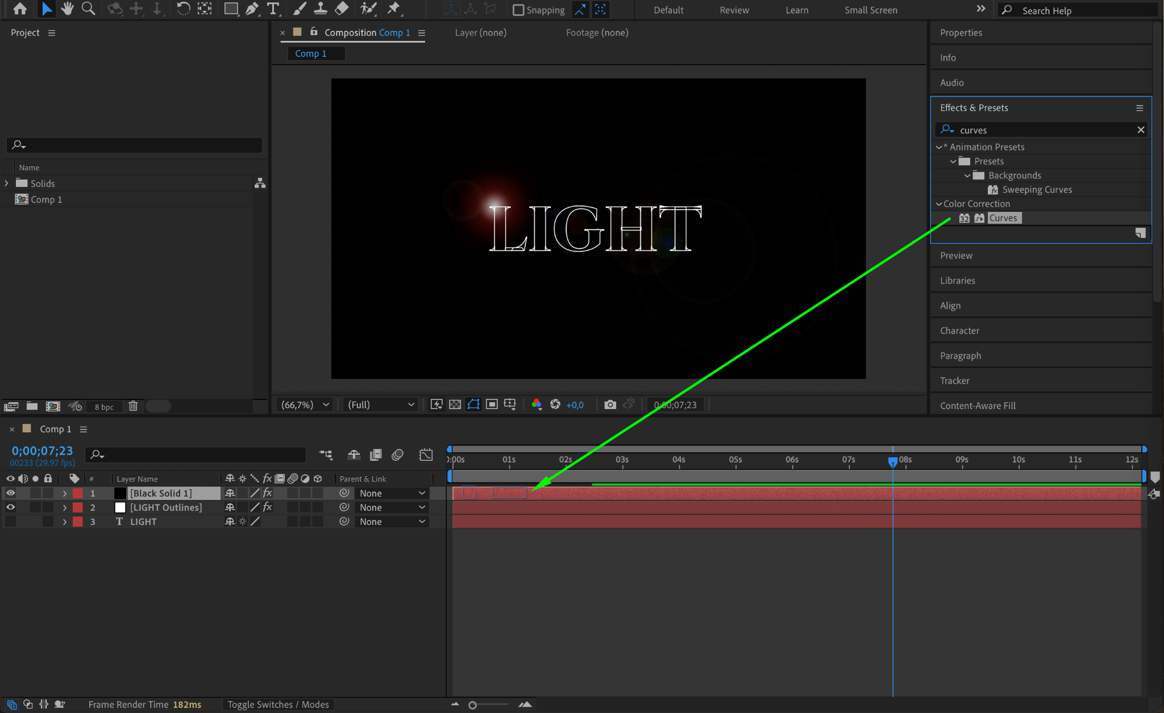Select the Pen tool

pos(252,9)
